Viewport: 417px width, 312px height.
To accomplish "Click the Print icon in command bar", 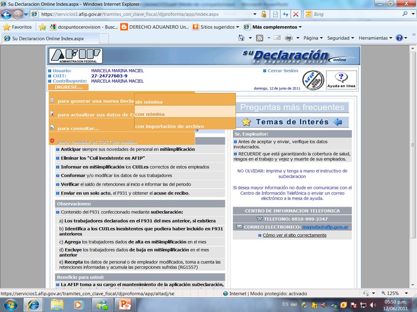I will (x=288, y=38).
